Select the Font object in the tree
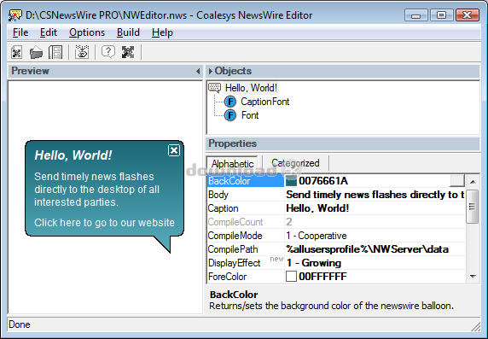Viewport: 488px width, 339px height. coord(250,115)
